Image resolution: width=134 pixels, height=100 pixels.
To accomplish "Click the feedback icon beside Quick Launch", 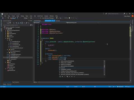I will 106,14.
